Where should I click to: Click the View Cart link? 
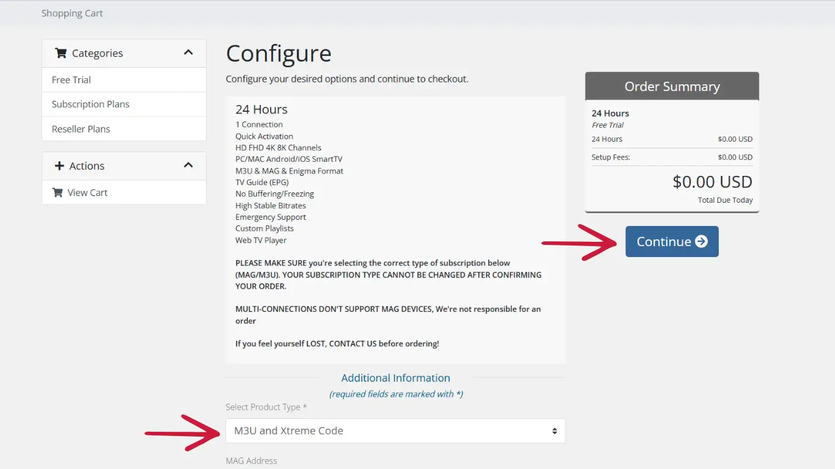click(124, 192)
